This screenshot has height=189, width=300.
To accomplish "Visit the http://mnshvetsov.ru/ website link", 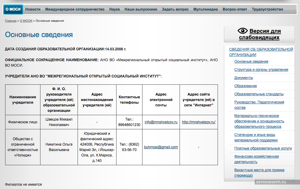I will coord(199,122).
